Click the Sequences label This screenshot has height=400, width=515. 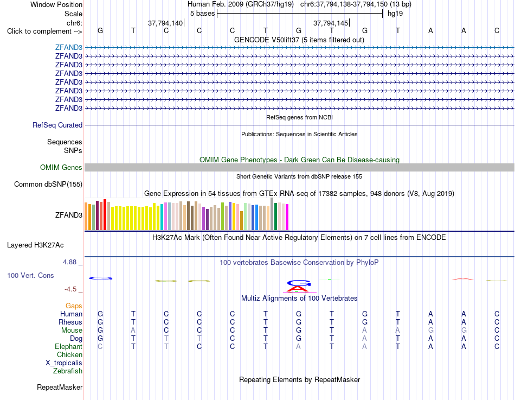coord(65,142)
